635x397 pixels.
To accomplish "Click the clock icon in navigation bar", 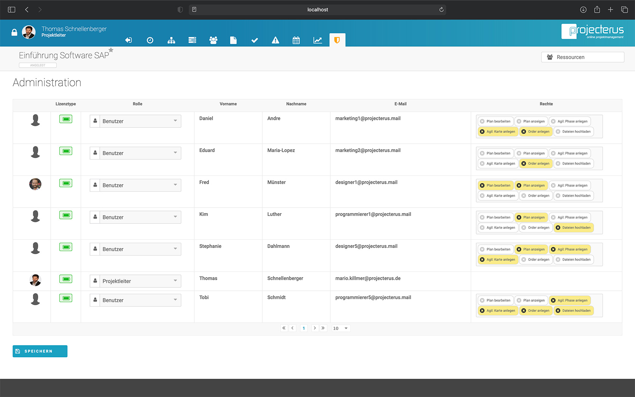I will tap(150, 40).
